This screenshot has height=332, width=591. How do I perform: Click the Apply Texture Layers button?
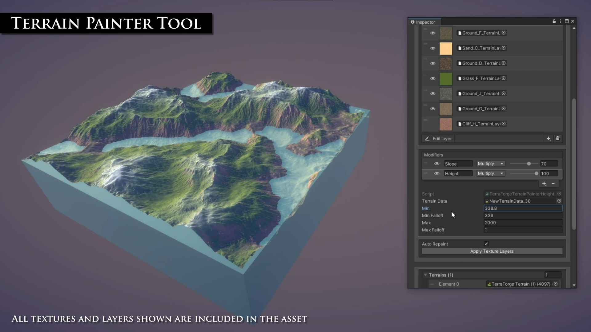point(492,251)
